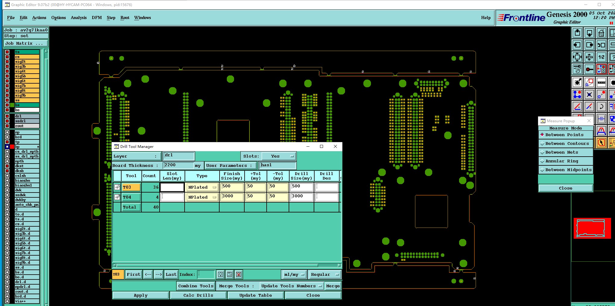Select the black dot with arrow feature icon
This screenshot has height=306, width=615.
tap(577, 82)
